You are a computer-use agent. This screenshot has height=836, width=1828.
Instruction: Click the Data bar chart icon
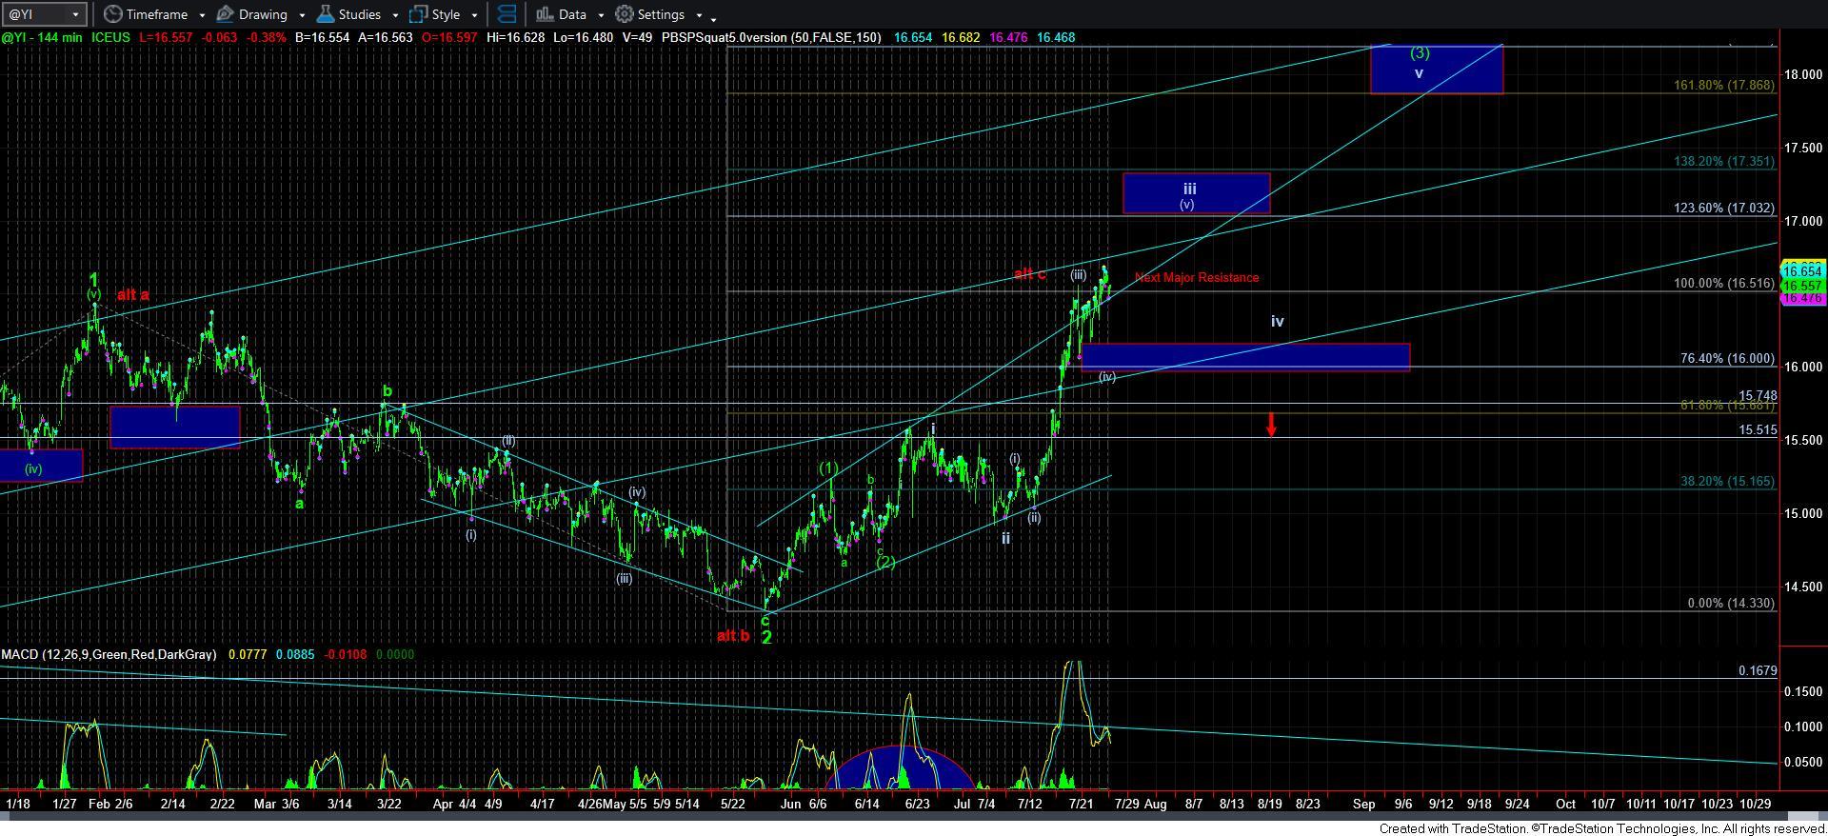click(544, 14)
